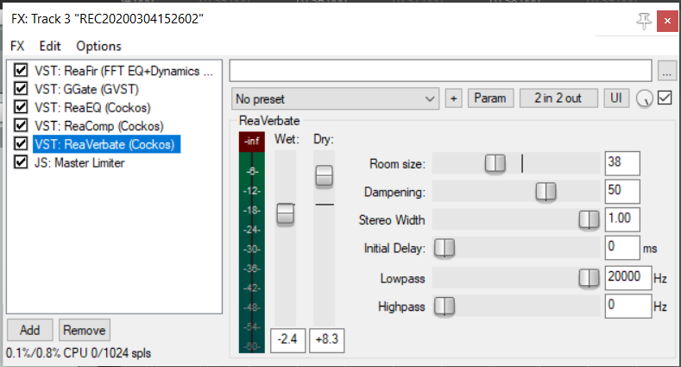The height and width of the screenshot is (367, 681).
Task: Click the Dry value field +8.3
Action: tap(326, 340)
